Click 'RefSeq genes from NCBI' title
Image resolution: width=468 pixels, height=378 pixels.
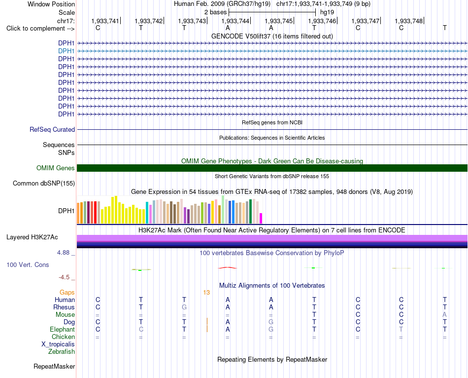click(x=272, y=122)
